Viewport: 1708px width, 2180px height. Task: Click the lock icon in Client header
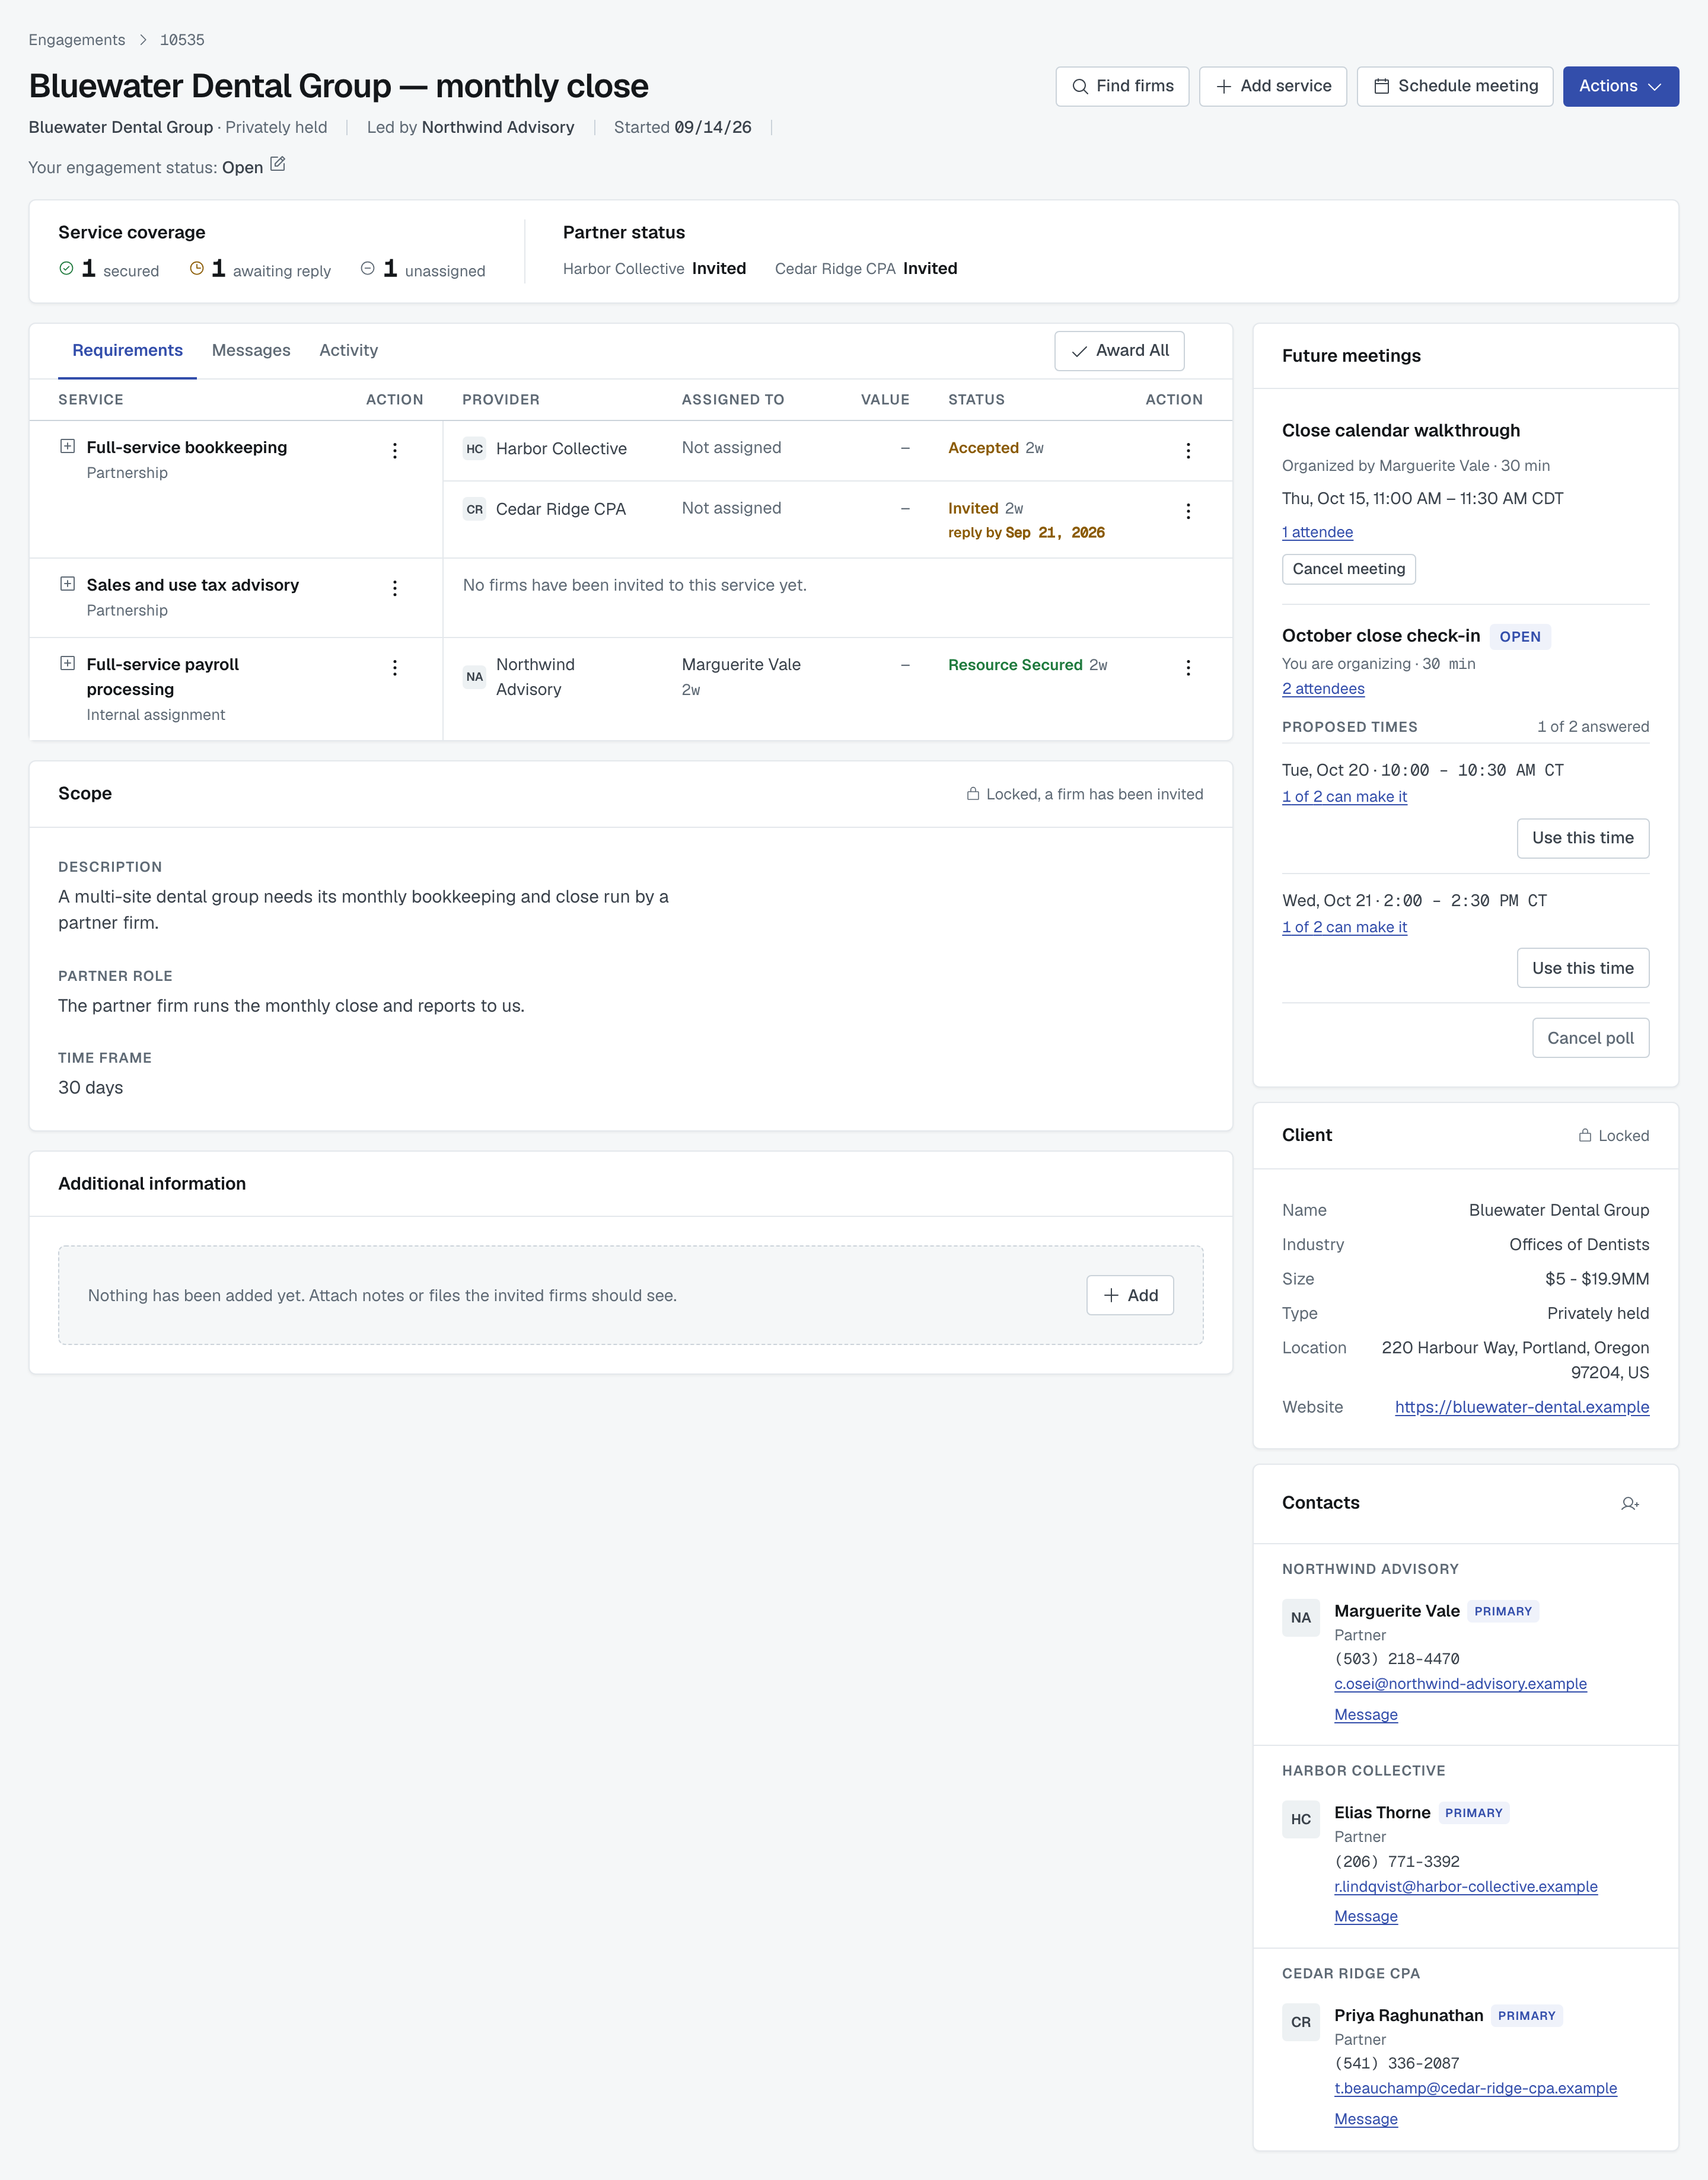click(x=1585, y=1135)
